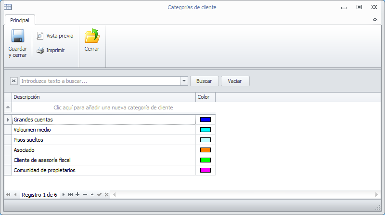Screen dimensions: 385x215
Task: Click the edit record up-triangle button
Action: click(92, 194)
